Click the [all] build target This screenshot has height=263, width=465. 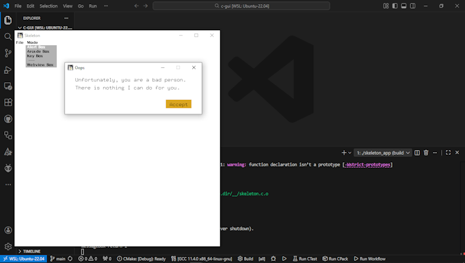click(x=262, y=259)
